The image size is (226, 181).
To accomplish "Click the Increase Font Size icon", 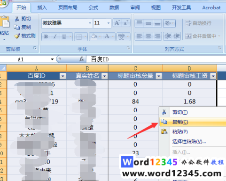I will point(117,23).
